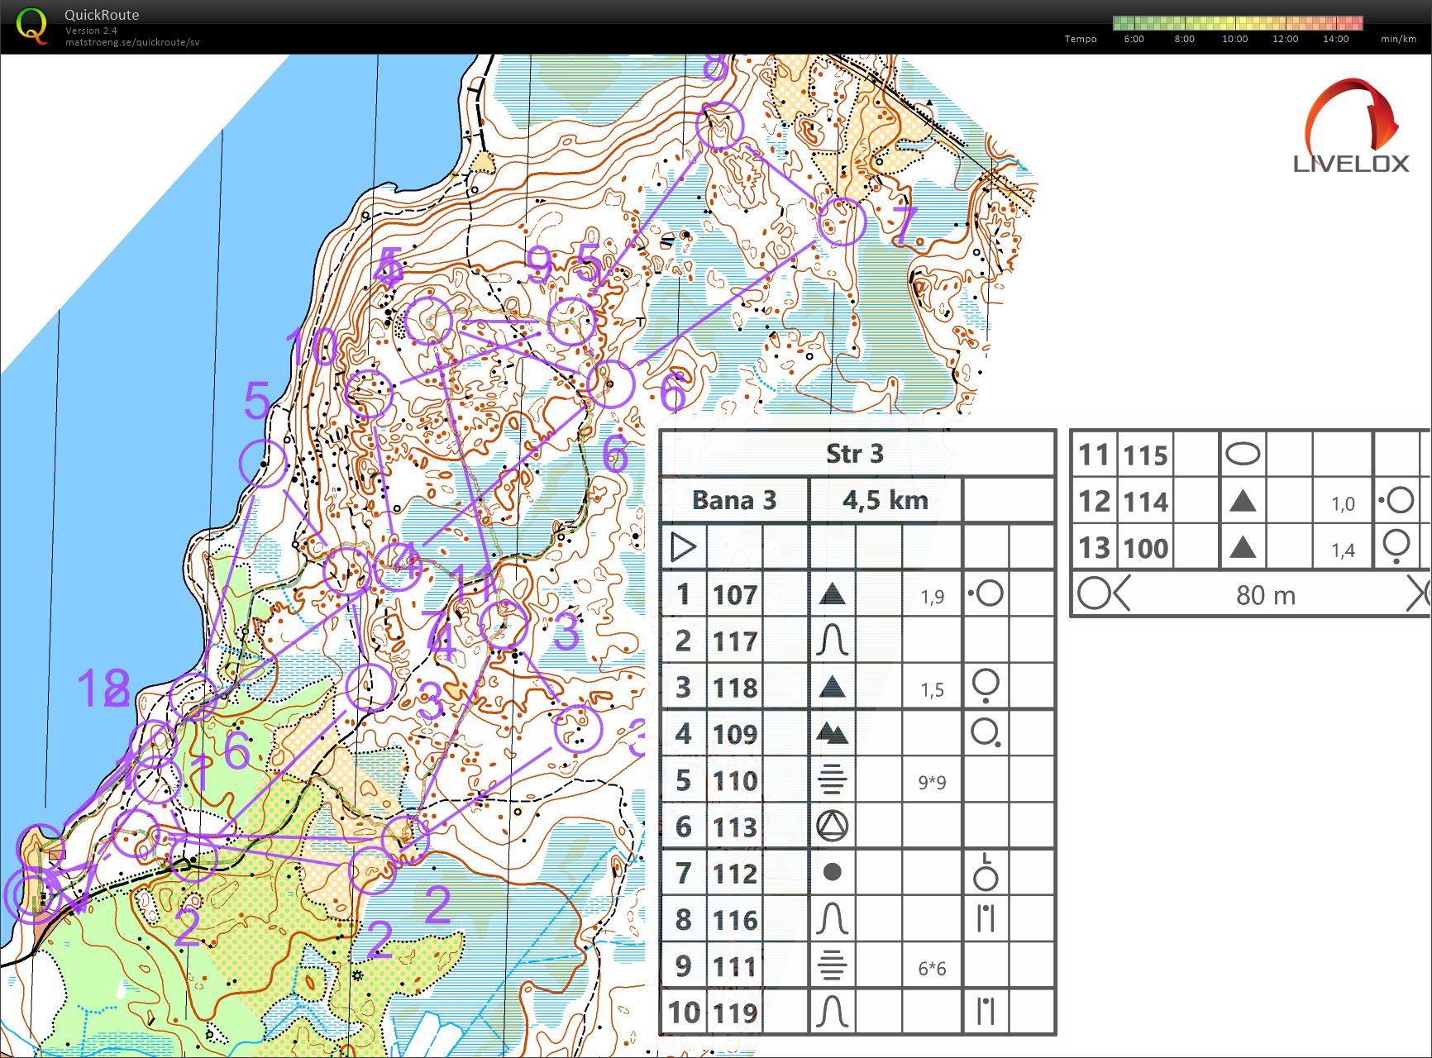The width and height of the screenshot is (1432, 1058).
Task: Click the '6*6' dimension value
Action: point(932,967)
